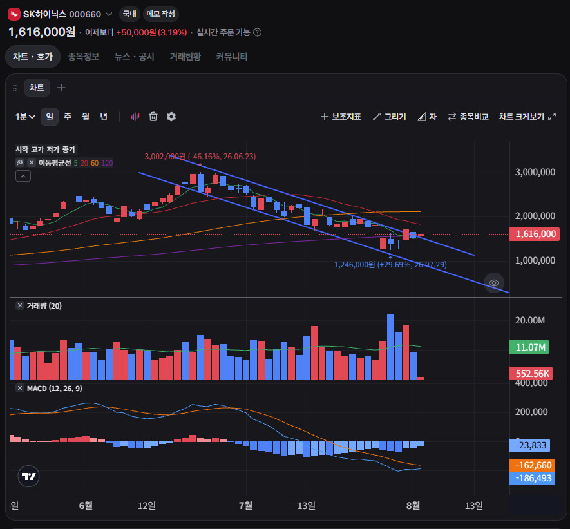Remove the 거래량 (20) indicator
The image size is (570, 529).
[x=20, y=305]
